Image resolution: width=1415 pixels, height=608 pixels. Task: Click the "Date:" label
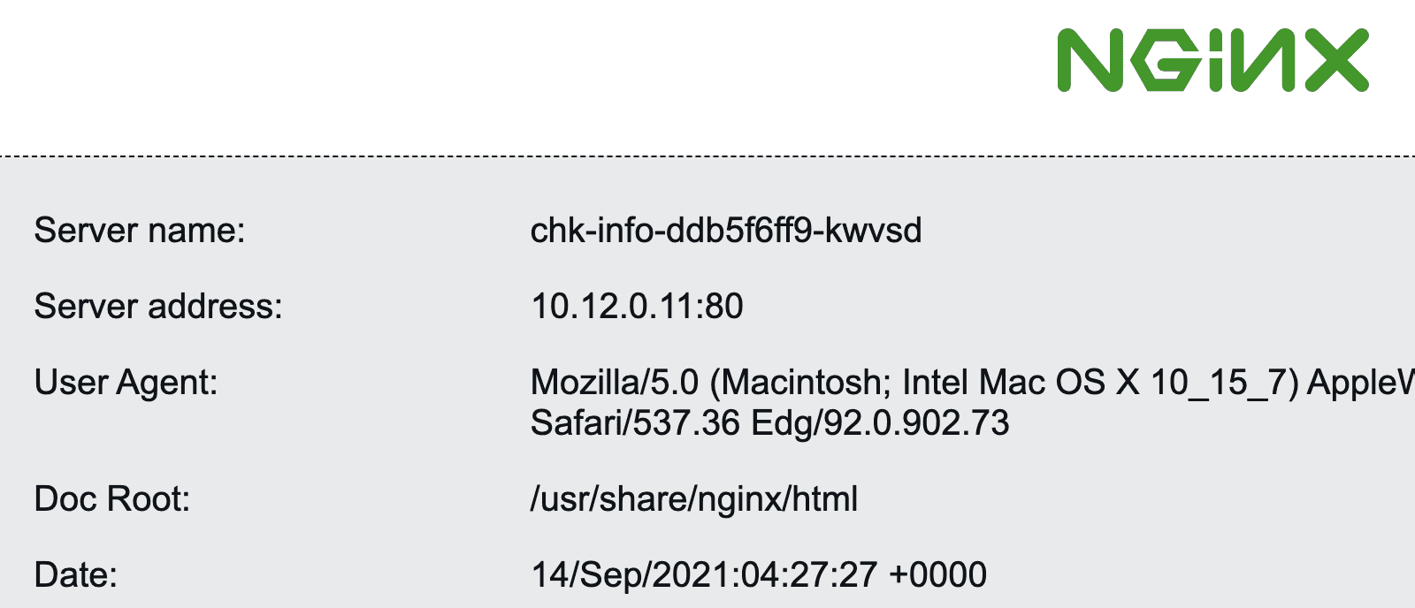pos(76,575)
